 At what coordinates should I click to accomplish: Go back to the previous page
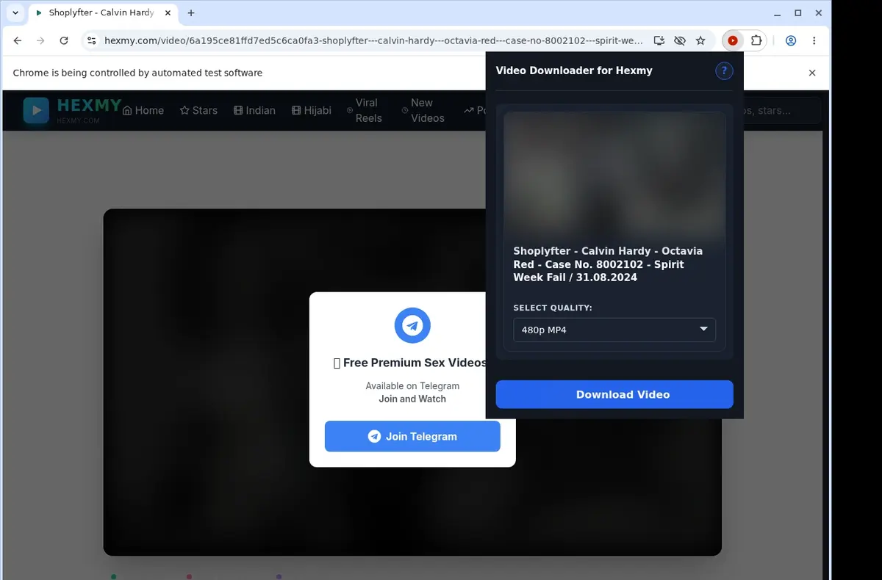click(x=18, y=41)
